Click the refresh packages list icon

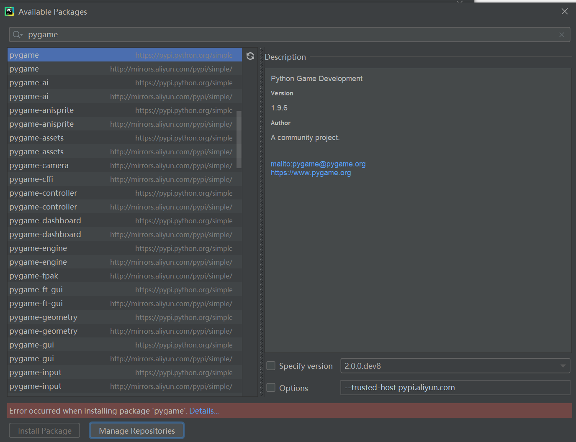[x=250, y=56]
